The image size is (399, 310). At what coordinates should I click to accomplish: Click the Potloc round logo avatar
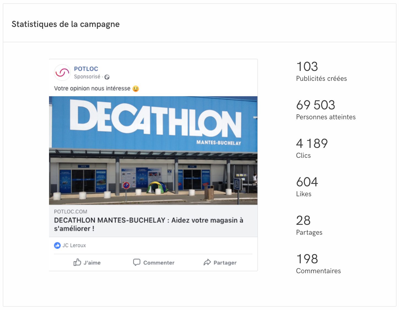point(63,73)
